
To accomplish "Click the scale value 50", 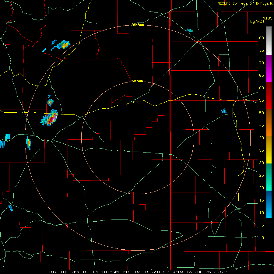I will pos(262,113).
